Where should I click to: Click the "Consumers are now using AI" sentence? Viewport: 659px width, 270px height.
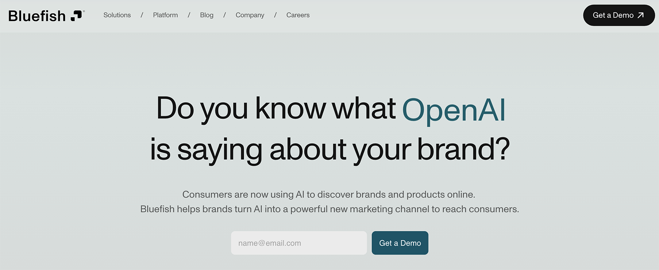click(x=329, y=194)
